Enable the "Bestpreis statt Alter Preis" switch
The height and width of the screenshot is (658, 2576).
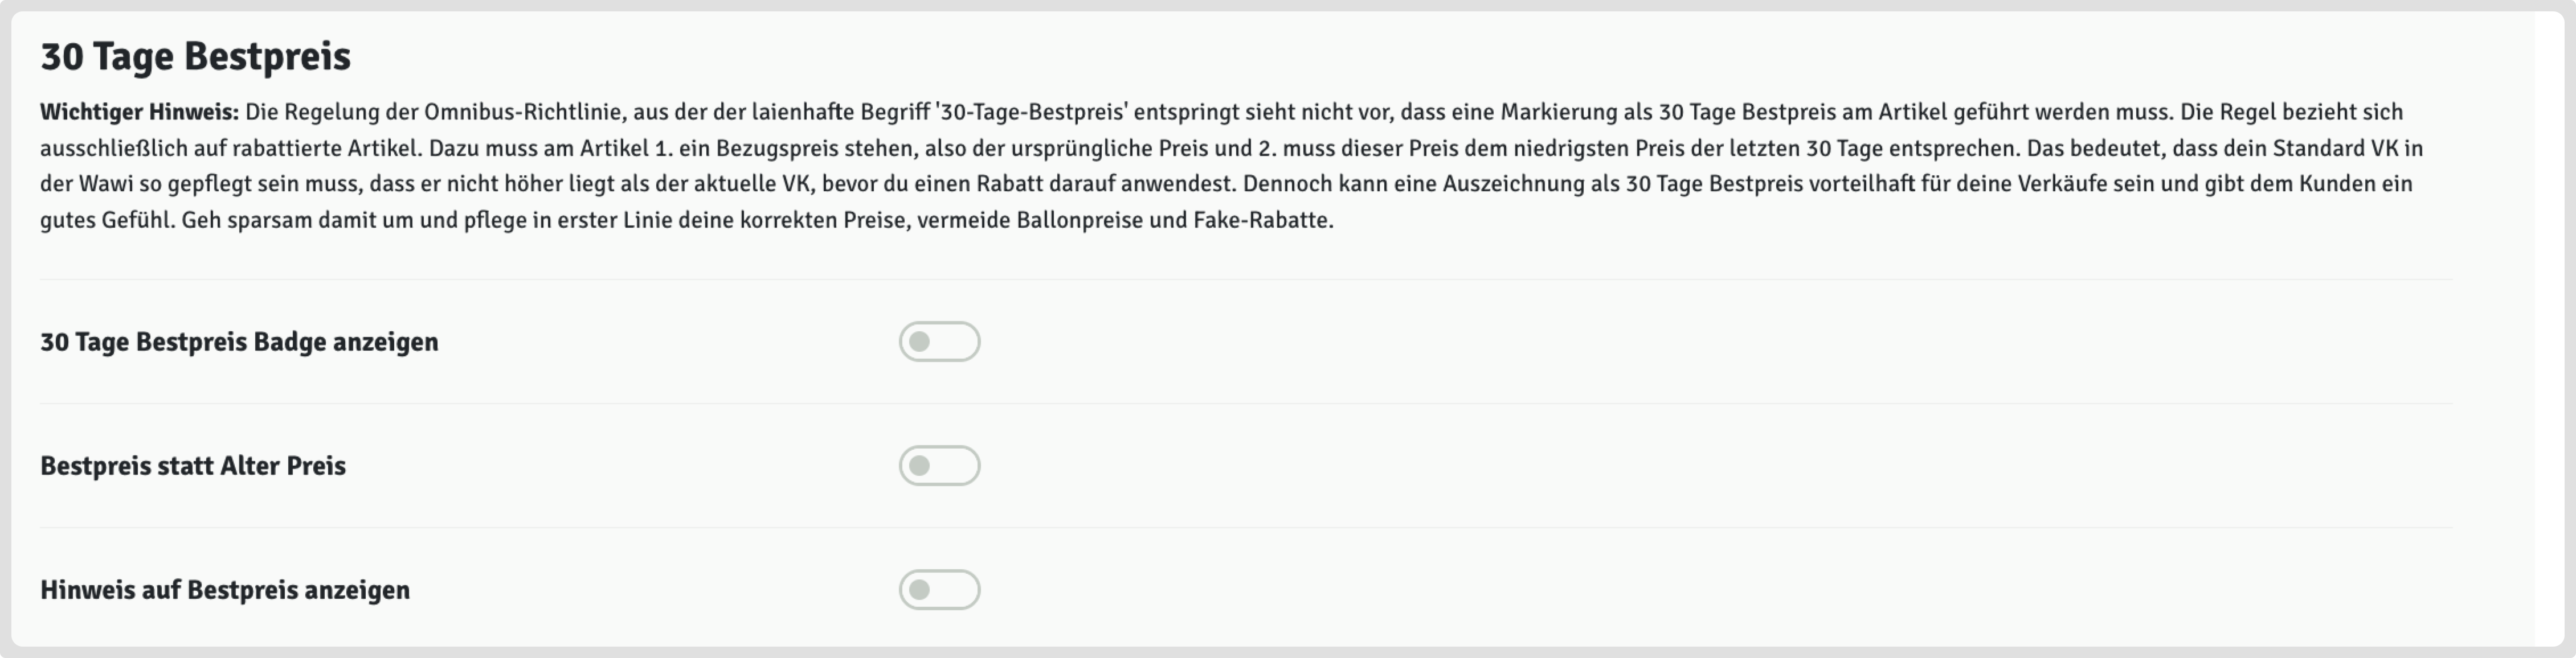[x=939, y=465]
